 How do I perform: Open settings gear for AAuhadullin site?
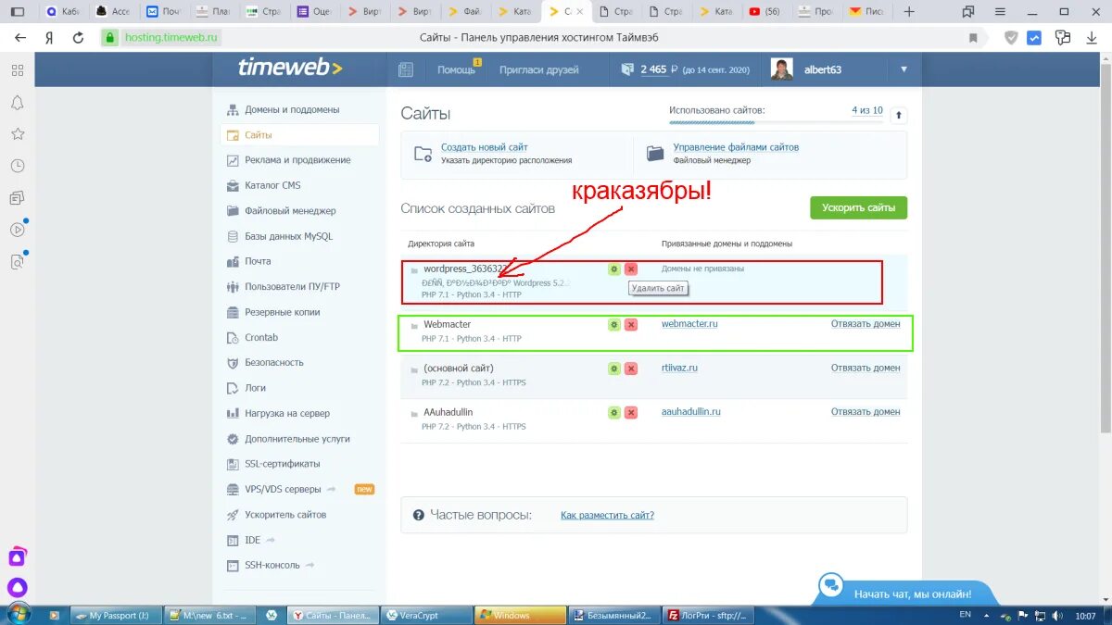pyautogui.click(x=613, y=412)
